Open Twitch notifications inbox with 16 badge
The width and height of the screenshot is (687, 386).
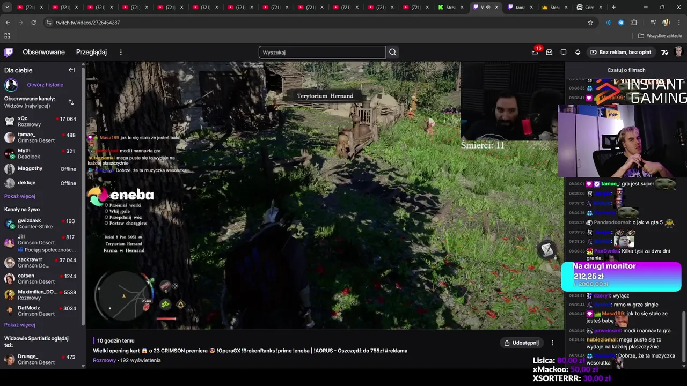tap(535, 52)
